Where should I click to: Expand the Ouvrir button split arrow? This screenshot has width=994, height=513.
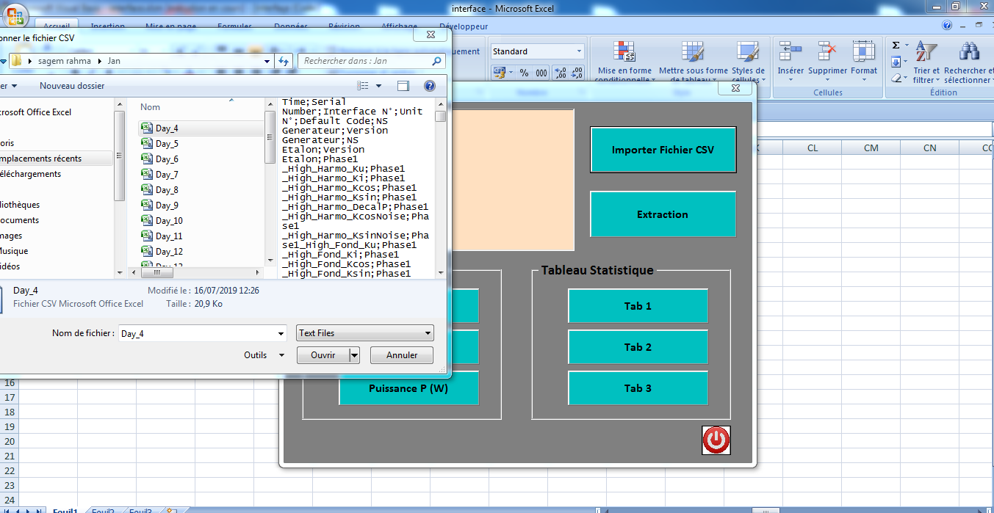click(354, 355)
